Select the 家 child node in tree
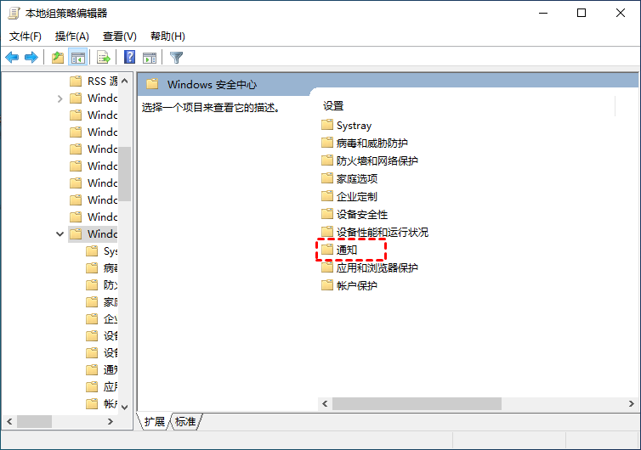 (x=102, y=301)
